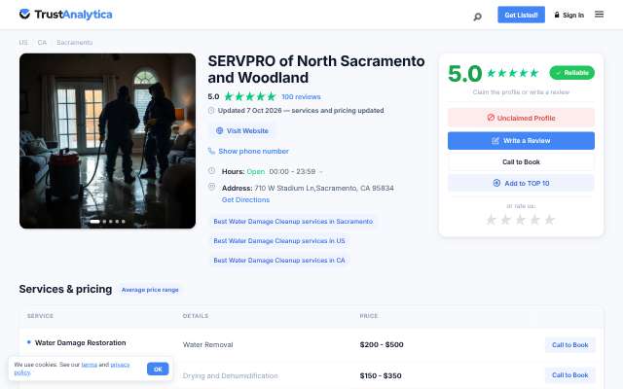Click Write a Review button
The height and width of the screenshot is (389, 623).
pyautogui.click(x=521, y=140)
